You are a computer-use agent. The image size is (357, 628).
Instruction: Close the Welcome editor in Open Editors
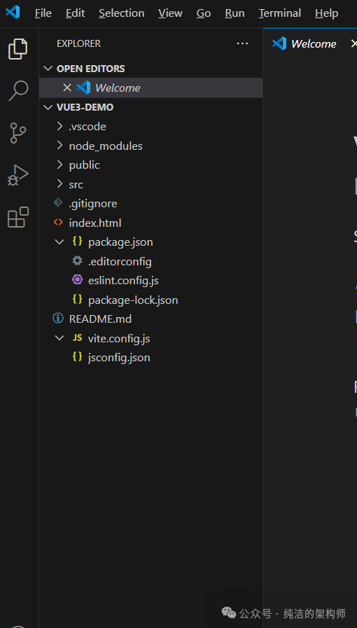[66, 88]
